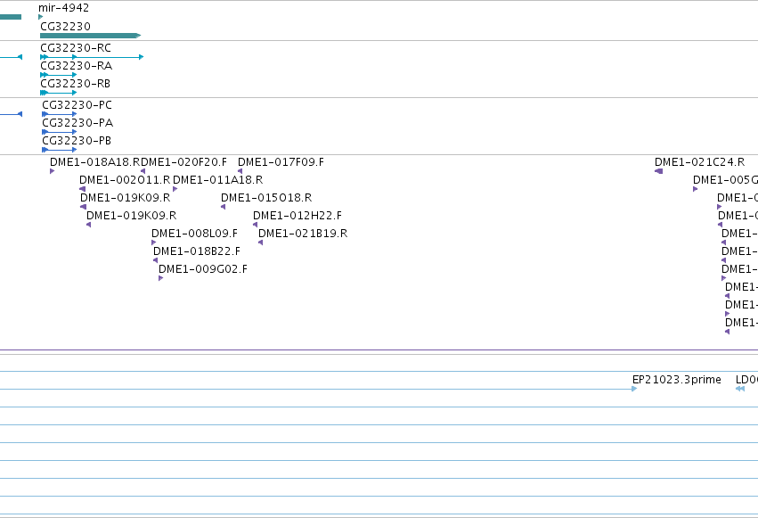The image size is (758, 518).
Task: Click the mir-4942 feature label
Action: click(64, 8)
